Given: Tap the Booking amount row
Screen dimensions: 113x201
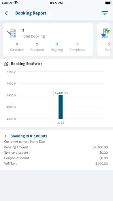Looking at the screenshot, I should [x=56, y=147].
